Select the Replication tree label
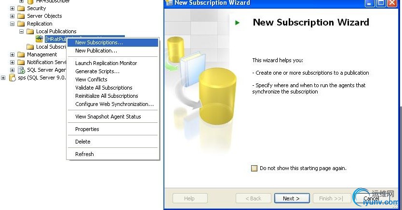Viewport: 402px width, 210px height. [40, 24]
